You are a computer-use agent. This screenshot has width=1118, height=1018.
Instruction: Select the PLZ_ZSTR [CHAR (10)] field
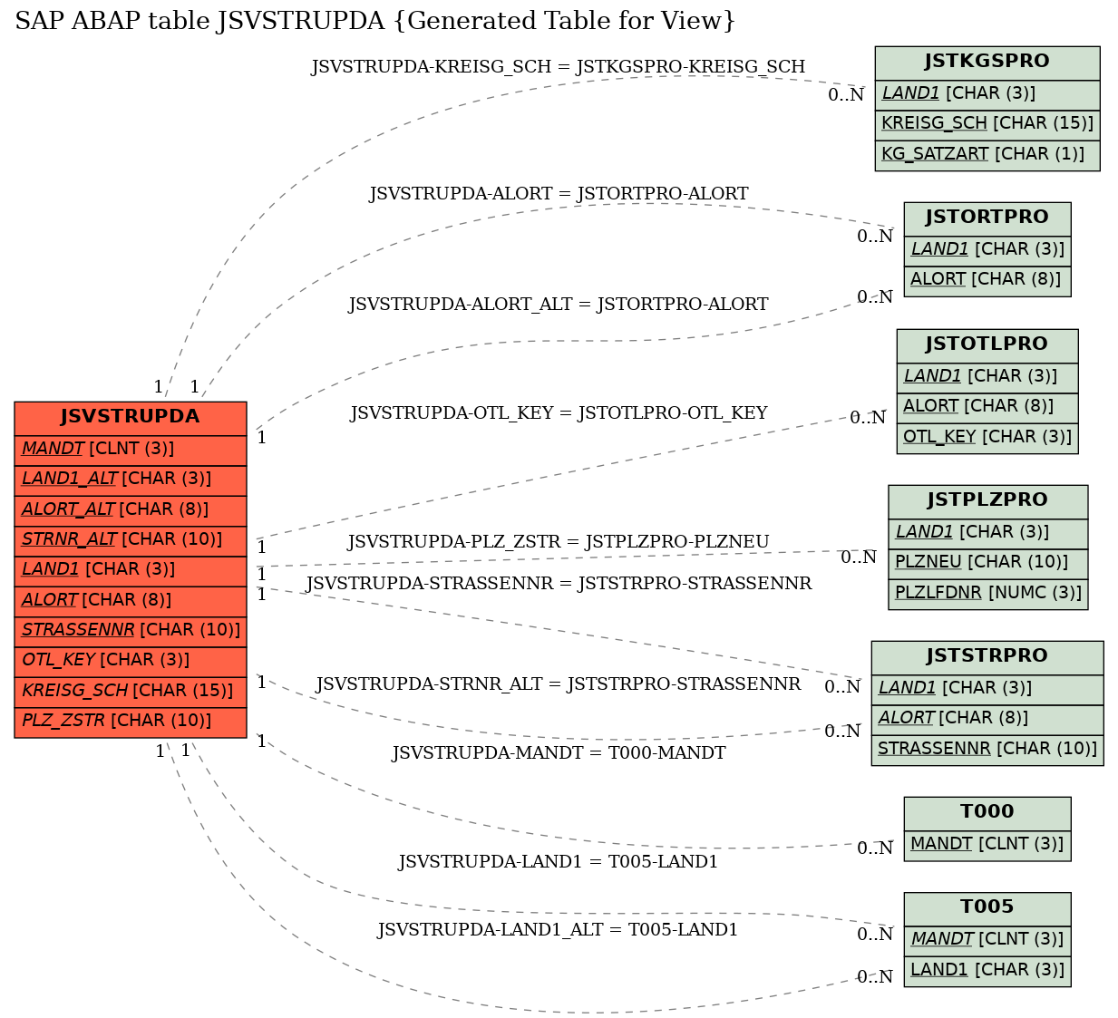pyautogui.click(x=131, y=722)
